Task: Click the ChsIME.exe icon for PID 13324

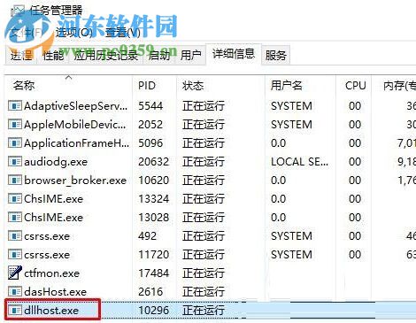Action: (x=15, y=199)
